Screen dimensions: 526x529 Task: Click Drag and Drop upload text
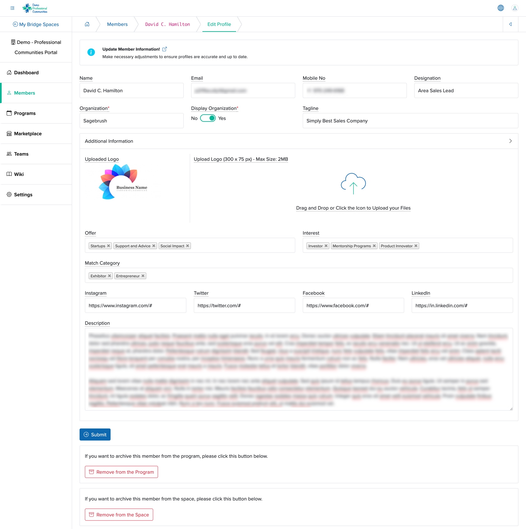pyautogui.click(x=353, y=208)
